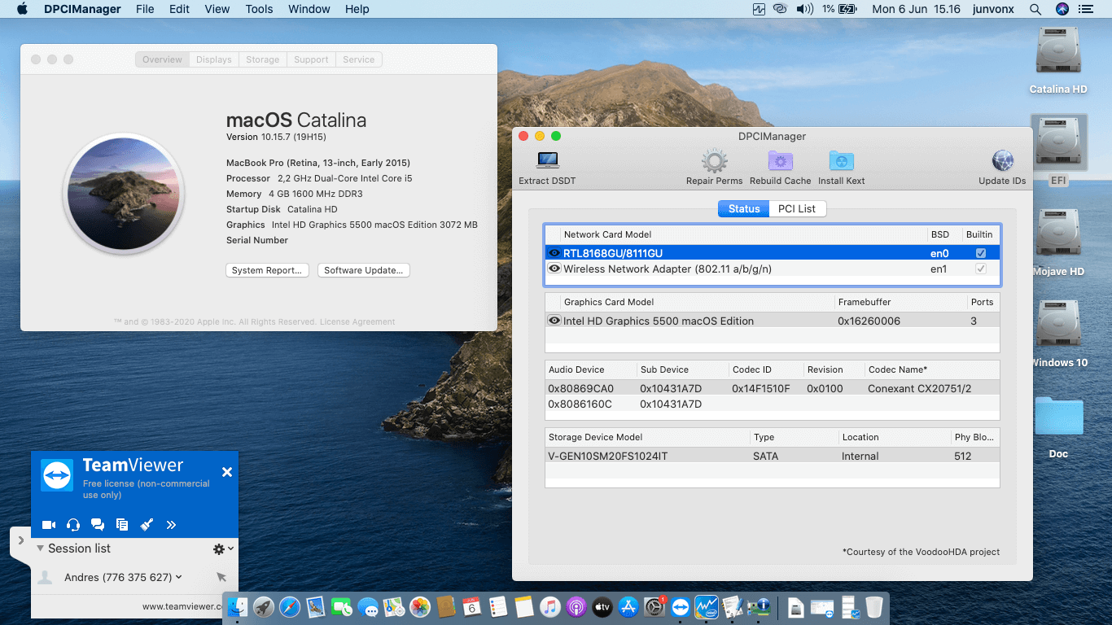The height and width of the screenshot is (625, 1112).
Task: Open Launchpad rocket in the Dock
Action: (x=263, y=607)
